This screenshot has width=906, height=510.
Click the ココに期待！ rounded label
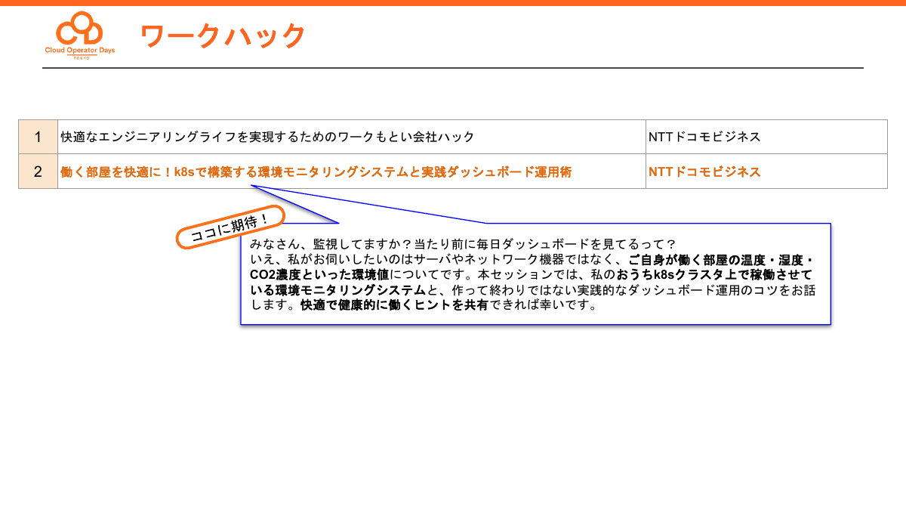tap(230, 227)
